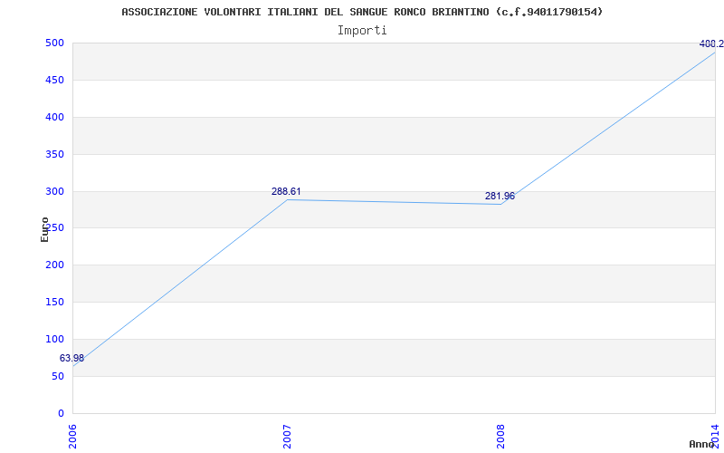Click the 2014 x-axis label
724x453 pixels.
coord(715,437)
